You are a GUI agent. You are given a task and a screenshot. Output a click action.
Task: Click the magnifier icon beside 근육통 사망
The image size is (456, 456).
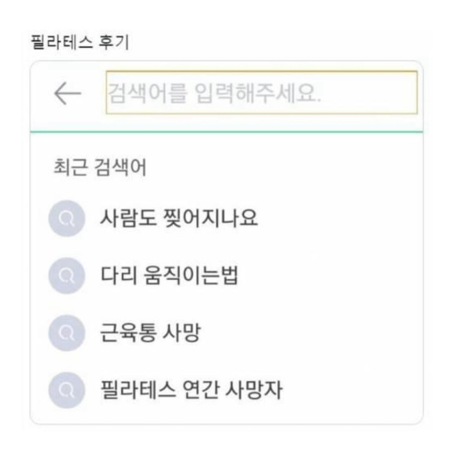click(x=66, y=333)
